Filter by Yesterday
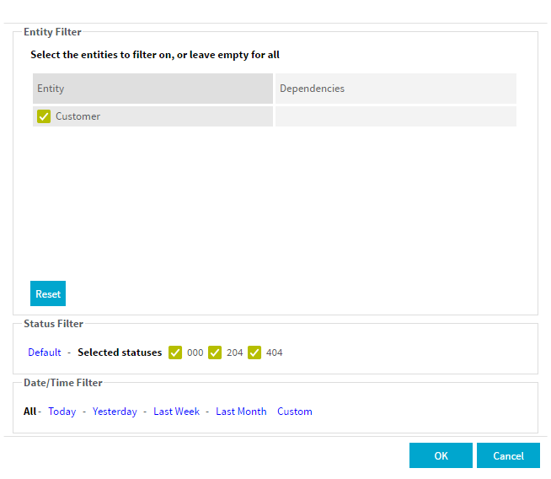The width and height of the screenshot is (551, 479). [115, 412]
